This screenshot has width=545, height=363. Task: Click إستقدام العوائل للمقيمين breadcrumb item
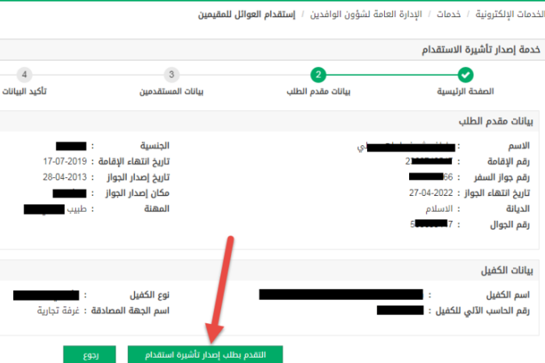tap(247, 14)
